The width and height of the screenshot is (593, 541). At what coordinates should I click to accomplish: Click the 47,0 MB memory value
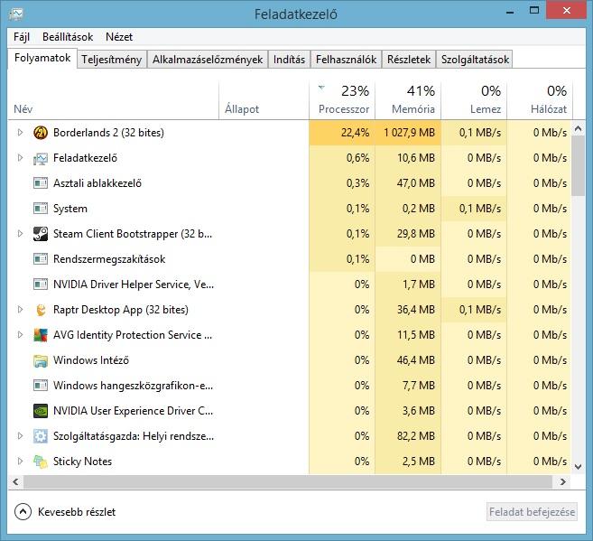pyautogui.click(x=416, y=183)
